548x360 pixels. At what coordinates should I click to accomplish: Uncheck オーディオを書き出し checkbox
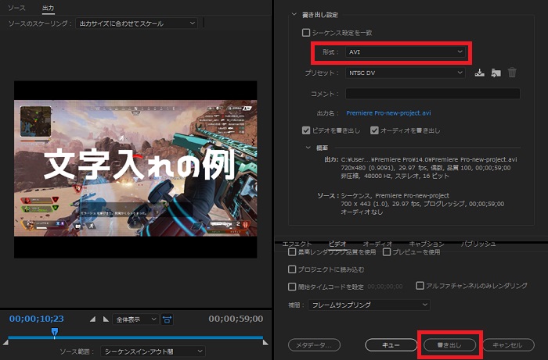click(x=374, y=130)
